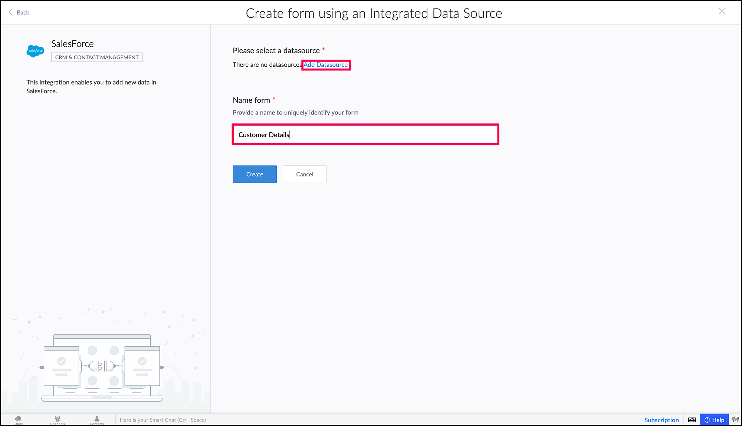Open Contacts from the bottom bar

click(97, 420)
